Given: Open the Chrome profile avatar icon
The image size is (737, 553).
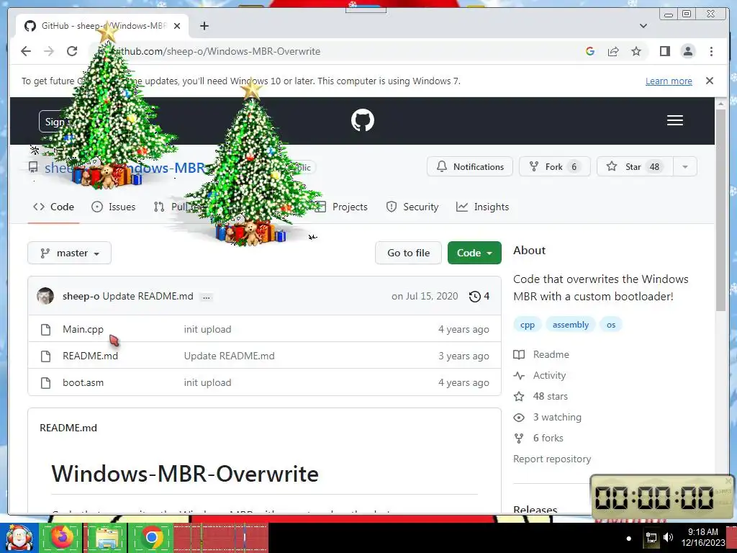Looking at the screenshot, I should 687,51.
